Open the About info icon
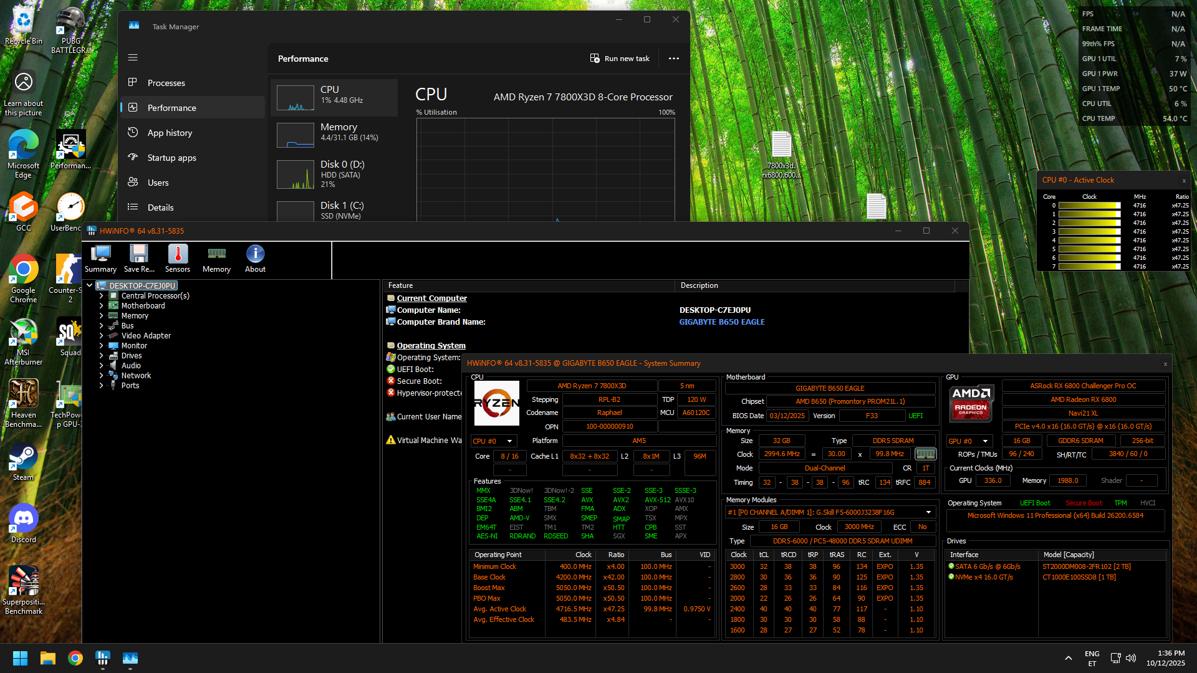 pos(255,258)
